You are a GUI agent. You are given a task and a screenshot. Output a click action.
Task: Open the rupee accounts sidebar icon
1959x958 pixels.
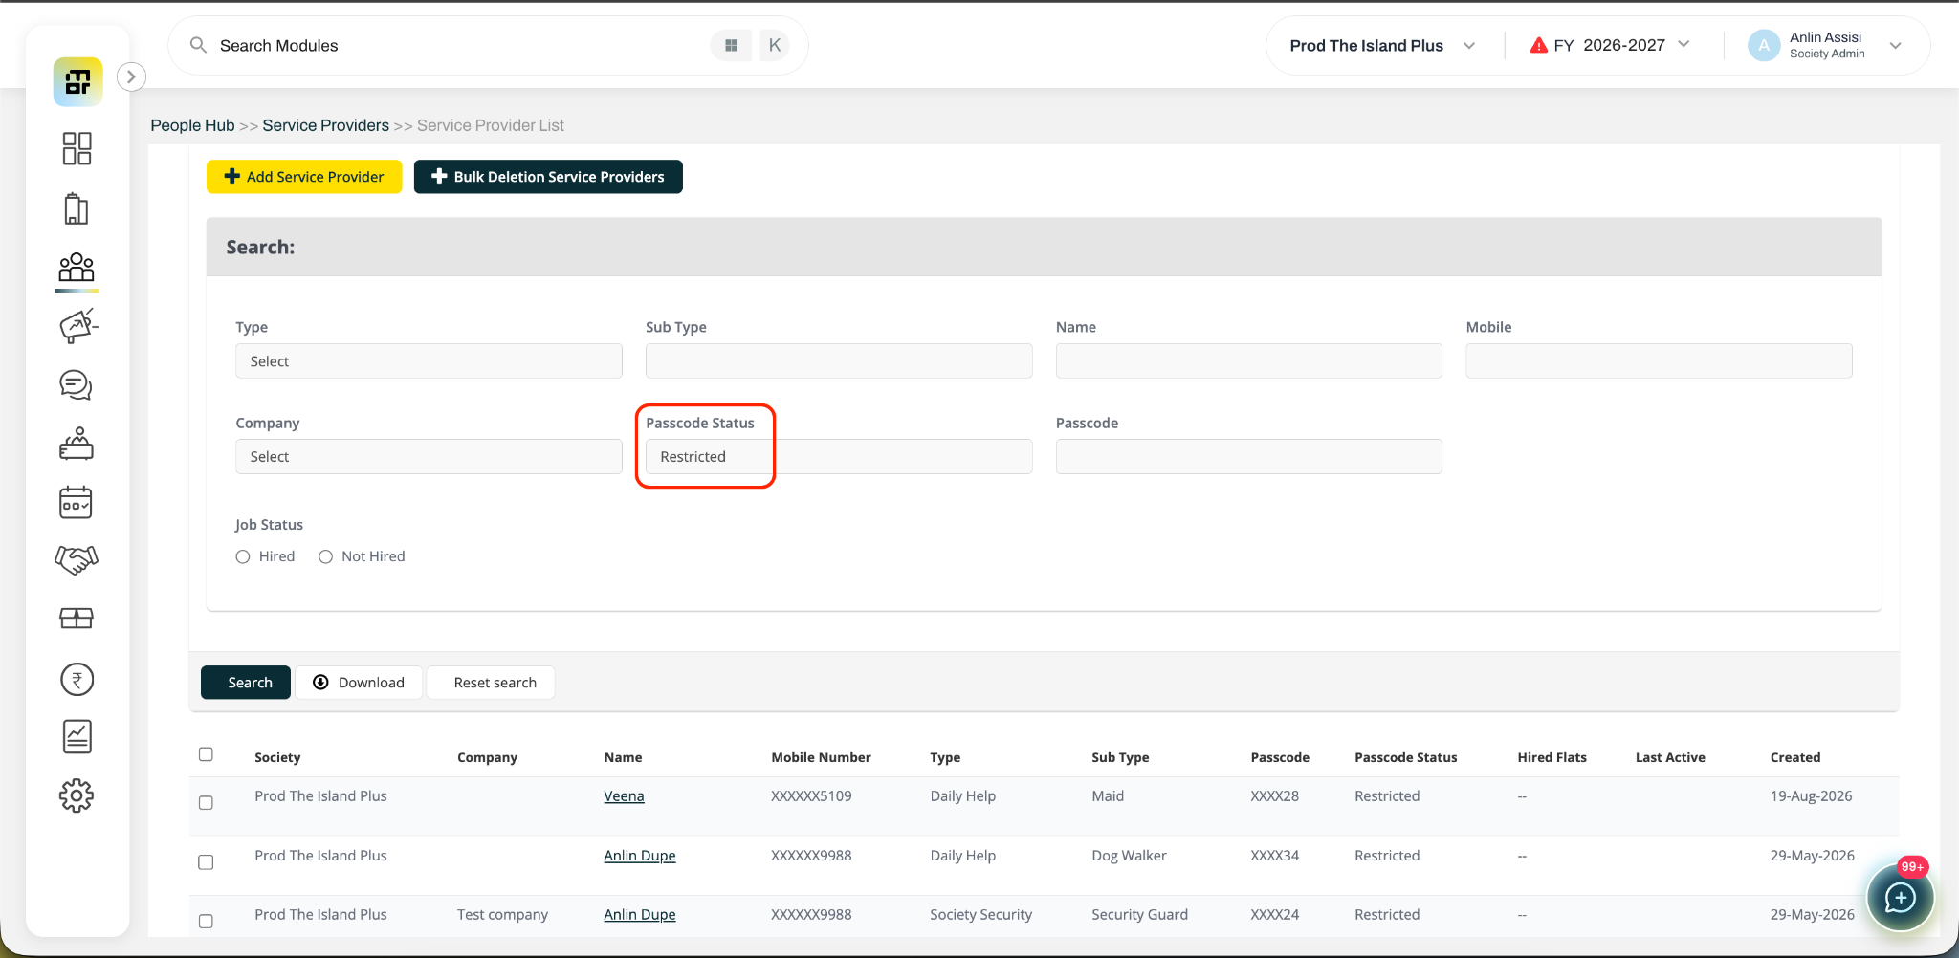point(77,680)
